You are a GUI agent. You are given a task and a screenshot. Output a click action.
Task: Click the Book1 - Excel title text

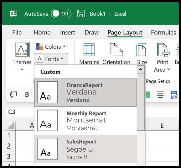108,14
